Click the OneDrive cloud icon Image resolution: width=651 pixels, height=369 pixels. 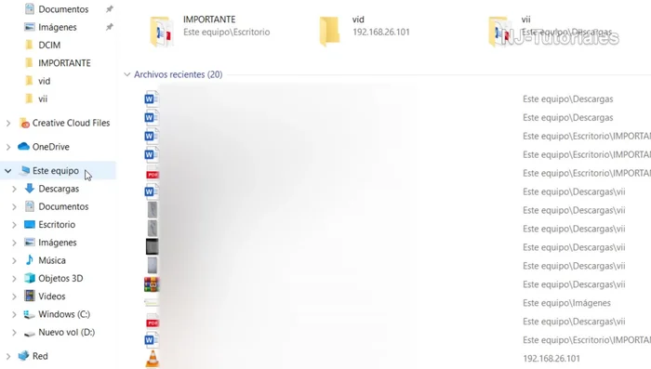pyautogui.click(x=23, y=147)
